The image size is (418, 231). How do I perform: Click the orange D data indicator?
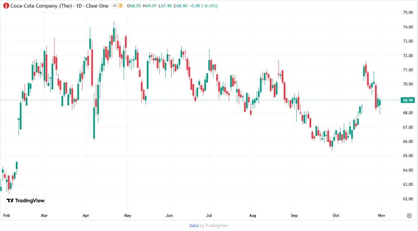120,6
